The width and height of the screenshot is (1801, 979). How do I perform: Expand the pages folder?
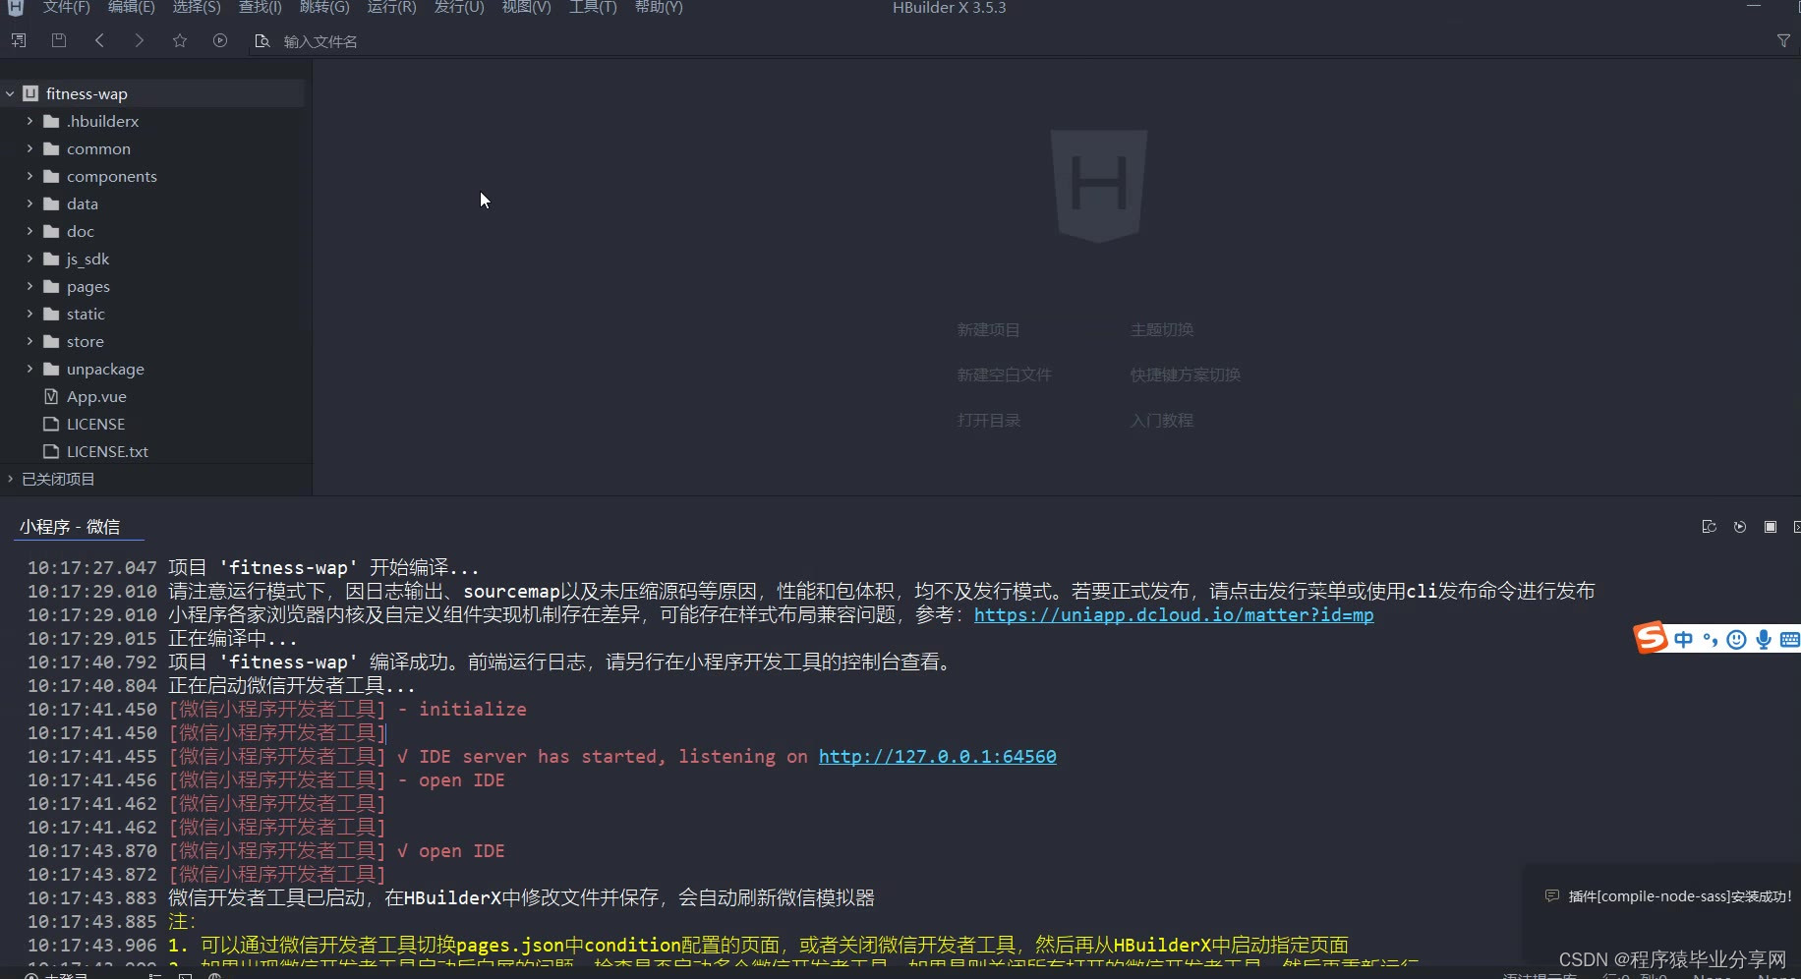point(29,286)
